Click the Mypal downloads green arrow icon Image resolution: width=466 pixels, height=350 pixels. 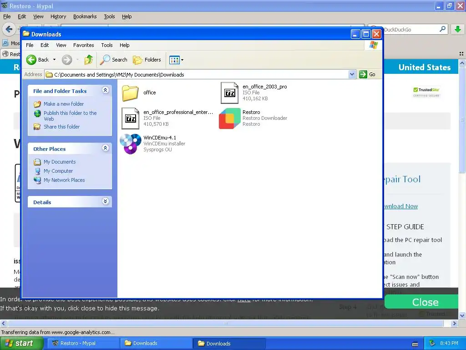click(x=458, y=29)
